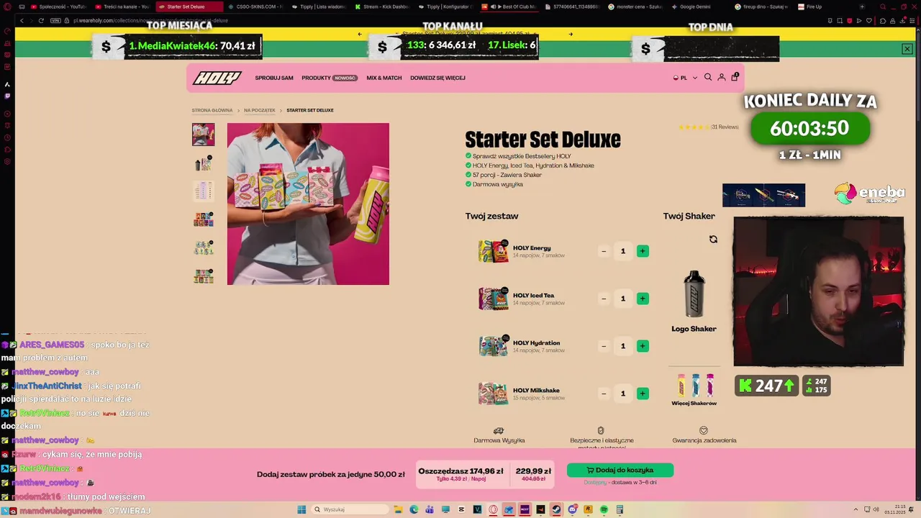Open the 31 Reviews link
Viewport: 921px width, 518px height.
click(725, 127)
